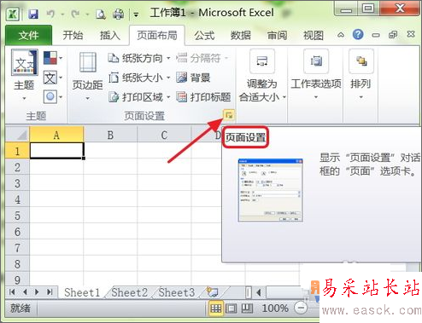Select the 页面布局 tab
The image size is (422, 323).
coord(157,35)
